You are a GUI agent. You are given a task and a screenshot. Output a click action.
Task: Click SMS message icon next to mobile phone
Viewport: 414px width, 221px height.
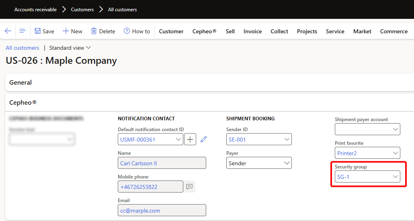pos(189,187)
